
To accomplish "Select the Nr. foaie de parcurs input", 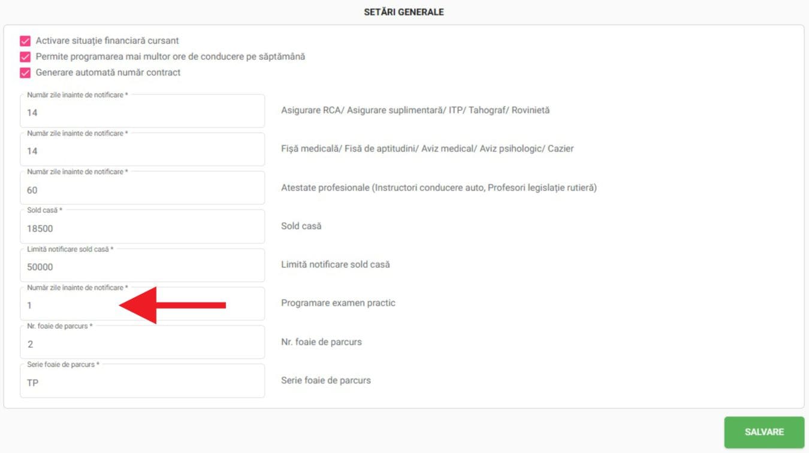I will (142, 344).
